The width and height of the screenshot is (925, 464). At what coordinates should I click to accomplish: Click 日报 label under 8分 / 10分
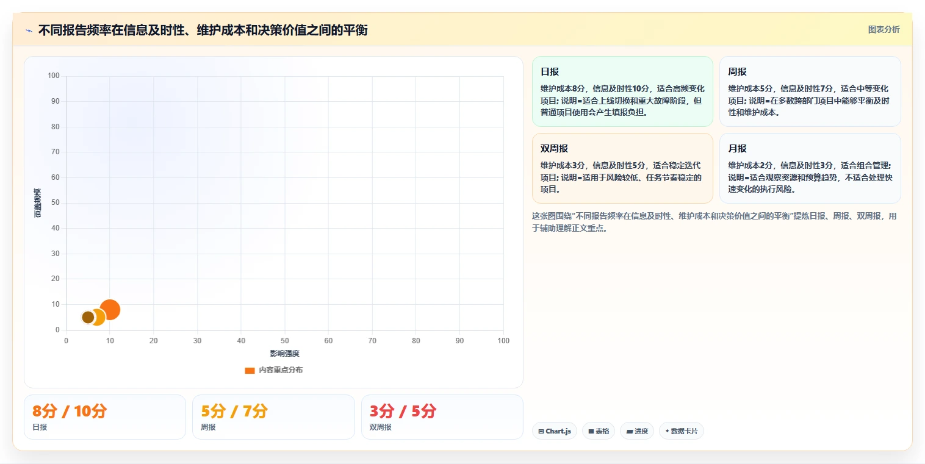(40, 427)
